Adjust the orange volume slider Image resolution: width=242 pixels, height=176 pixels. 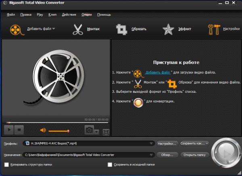click(59, 131)
